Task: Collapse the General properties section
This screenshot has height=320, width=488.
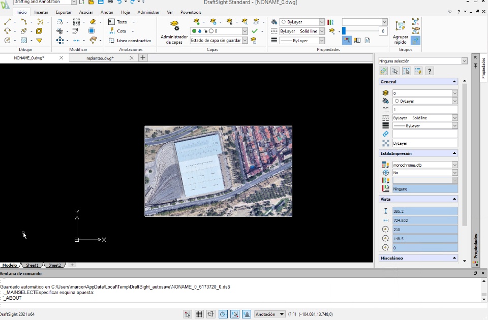Action: (x=454, y=82)
